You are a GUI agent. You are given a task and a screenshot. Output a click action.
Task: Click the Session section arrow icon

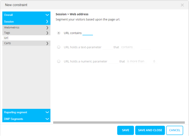[47, 22]
